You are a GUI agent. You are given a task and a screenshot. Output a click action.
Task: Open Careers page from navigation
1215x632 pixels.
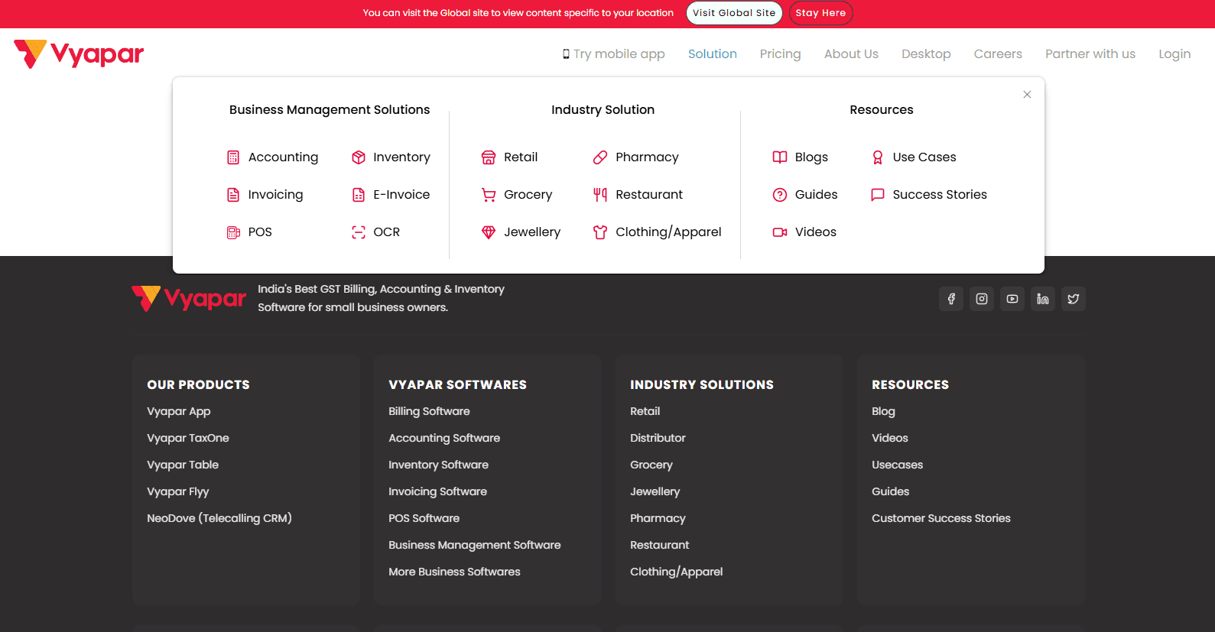(998, 54)
